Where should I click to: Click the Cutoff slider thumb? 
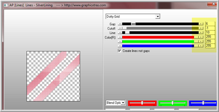click(x=125, y=28)
